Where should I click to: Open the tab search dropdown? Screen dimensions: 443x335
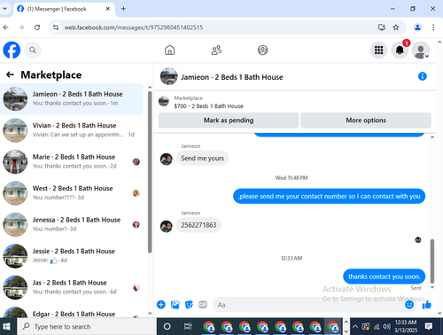pos(5,9)
